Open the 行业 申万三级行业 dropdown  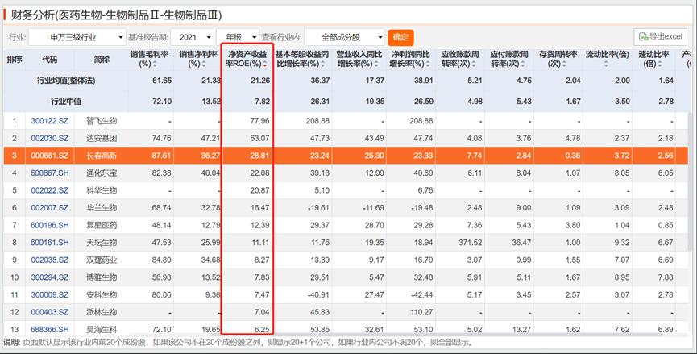(x=75, y=37)
